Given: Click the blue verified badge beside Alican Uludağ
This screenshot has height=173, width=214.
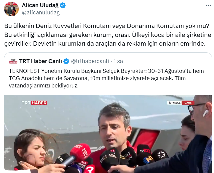Looking at the screenshot, I should (63, 5).
